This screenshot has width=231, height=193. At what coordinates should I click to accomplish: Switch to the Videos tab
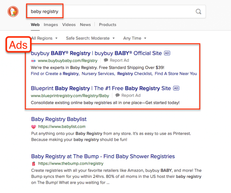click(x=69, y=25)
